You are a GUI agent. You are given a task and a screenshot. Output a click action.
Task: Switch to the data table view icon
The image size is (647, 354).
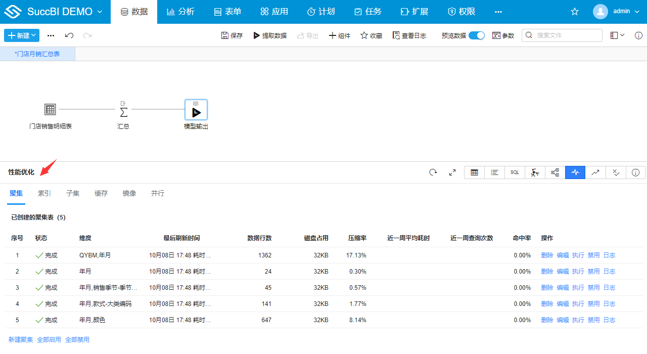click(474, 172)
